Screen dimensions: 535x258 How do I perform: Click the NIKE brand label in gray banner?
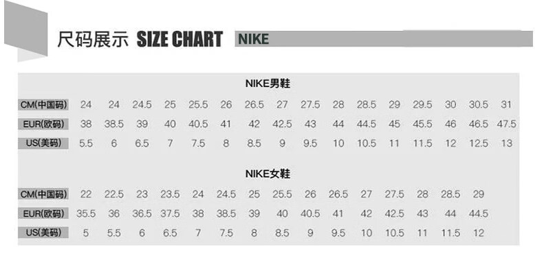(254, 39)
